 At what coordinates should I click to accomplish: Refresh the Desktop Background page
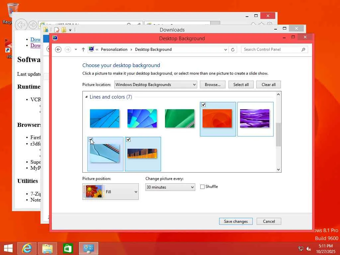233,50
